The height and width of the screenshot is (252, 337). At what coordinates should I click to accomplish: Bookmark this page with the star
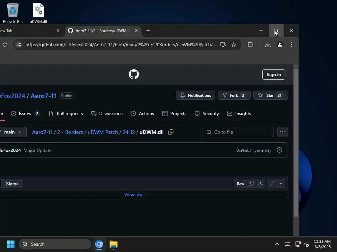tap(234, 45)
